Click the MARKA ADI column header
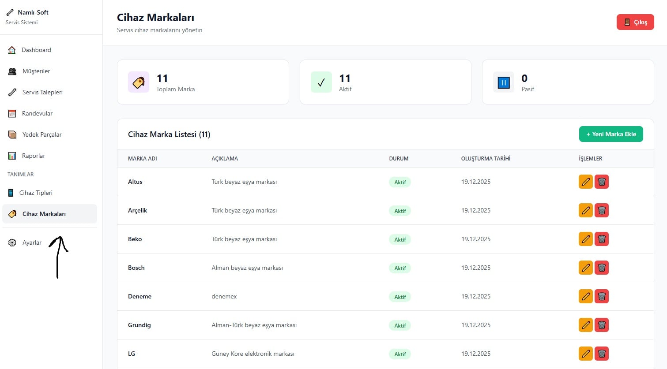 [x=143, y=159]
